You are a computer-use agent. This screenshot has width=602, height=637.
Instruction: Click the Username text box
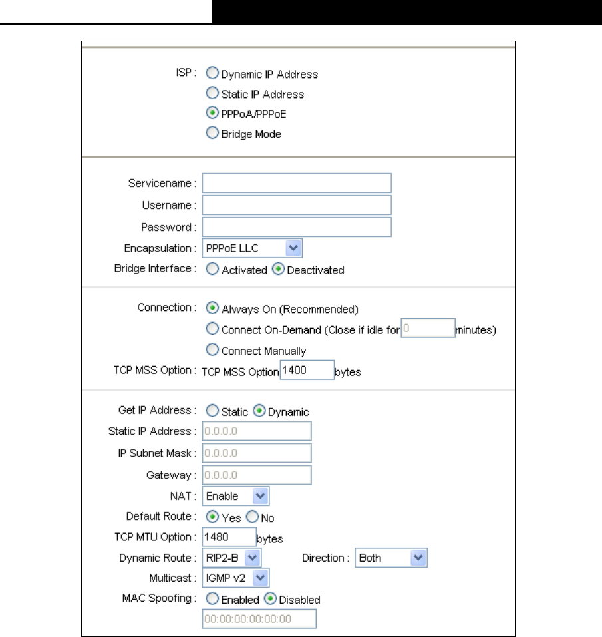[x=297, y=205]
